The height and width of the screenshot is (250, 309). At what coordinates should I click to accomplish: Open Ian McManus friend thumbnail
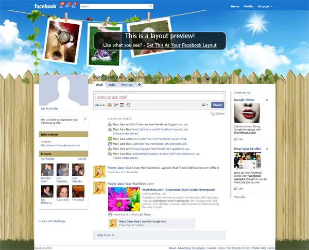(x=47, y=191)
